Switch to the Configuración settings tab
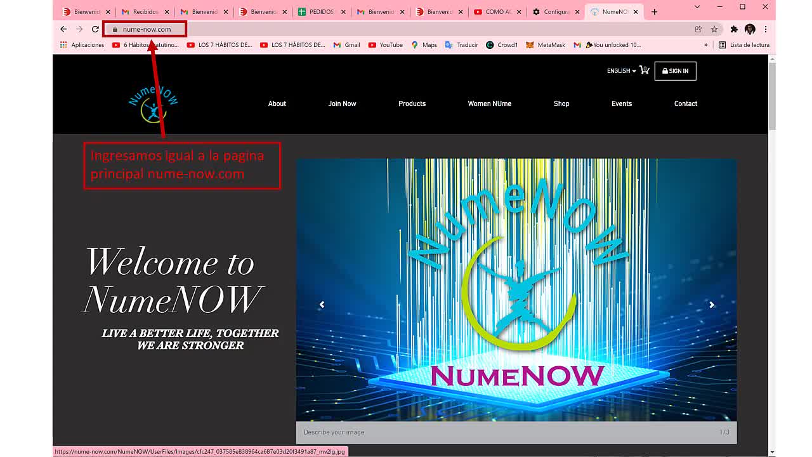Screen dimensions: 812x457 pyautogui.click(x=556, y=11)
